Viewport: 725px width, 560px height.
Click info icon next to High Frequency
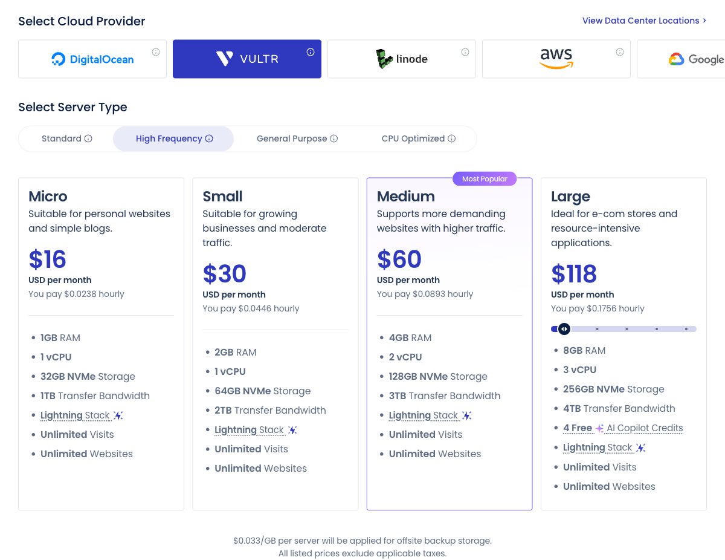click(x=209, y=138)
